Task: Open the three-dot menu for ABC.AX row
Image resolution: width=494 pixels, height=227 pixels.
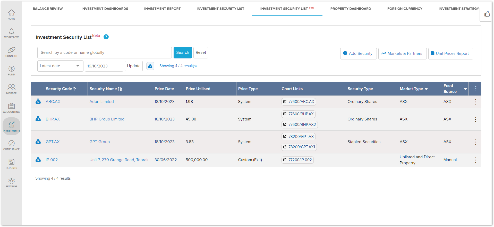Action: (476, 102)
